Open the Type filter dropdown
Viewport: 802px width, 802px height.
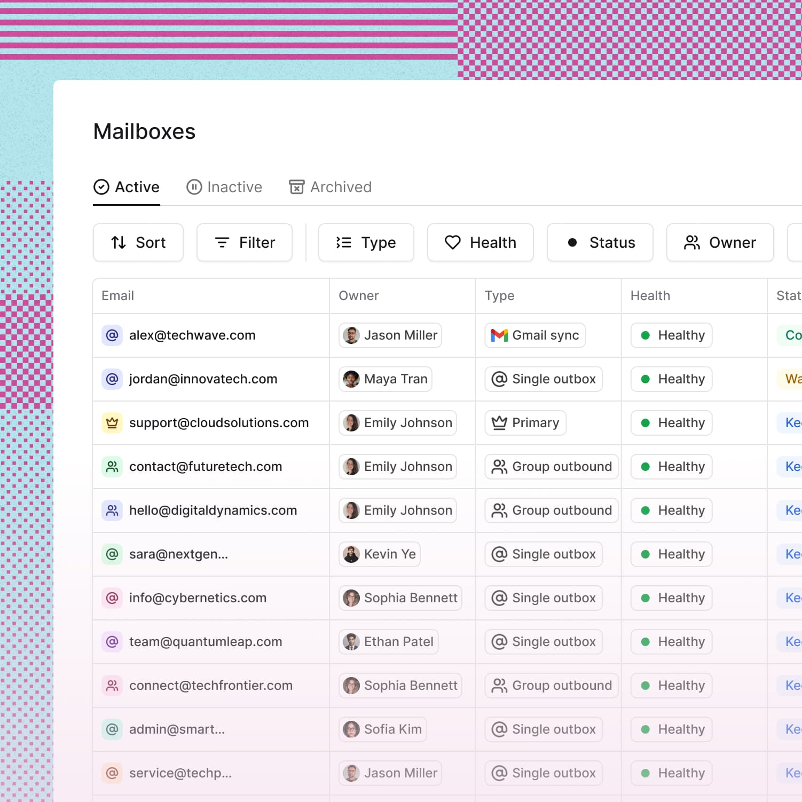[366, 242]
